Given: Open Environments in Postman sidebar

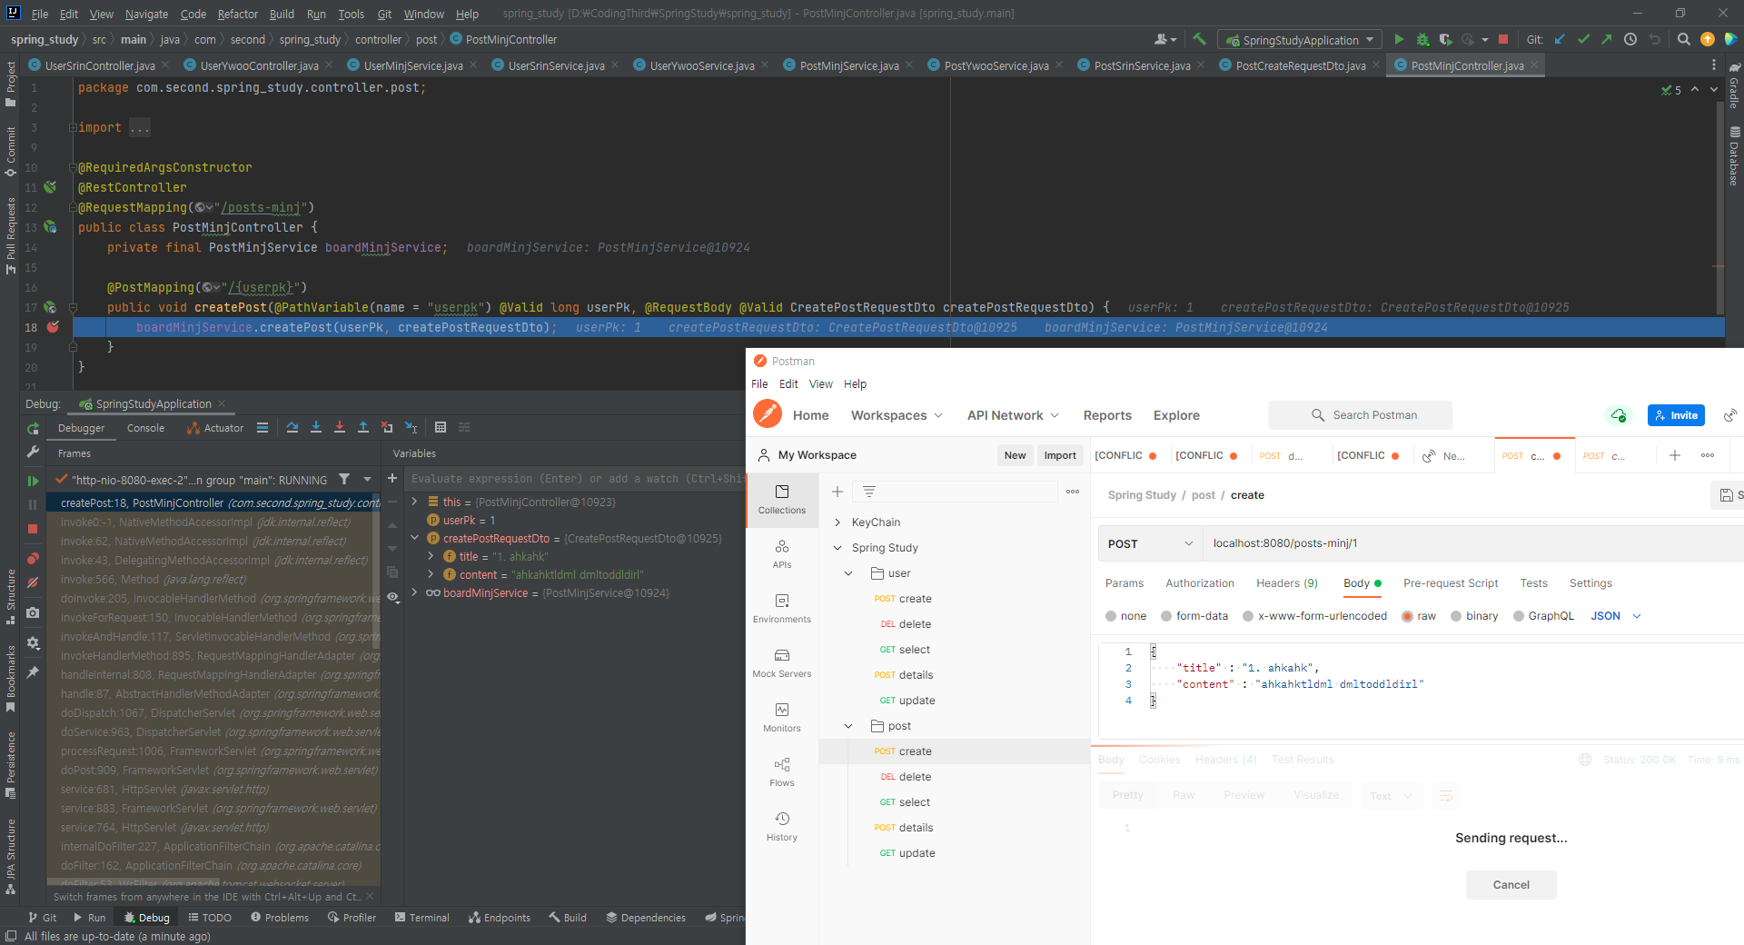Looking at the screenshot, I should click(782, 608).
